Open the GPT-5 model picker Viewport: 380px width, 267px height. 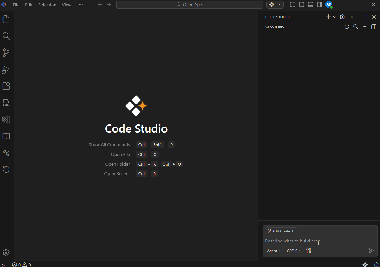(x=294, y=251)
